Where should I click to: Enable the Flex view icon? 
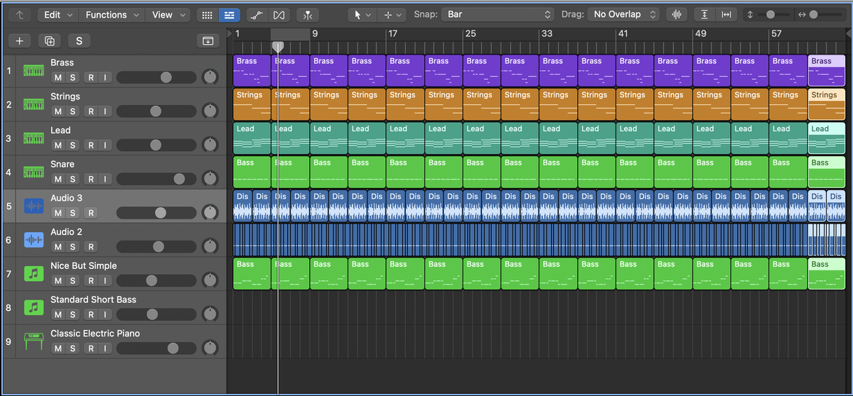279,15
